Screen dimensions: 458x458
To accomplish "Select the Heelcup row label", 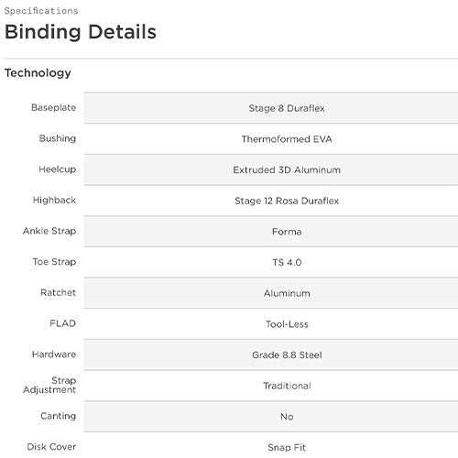I will point(57,169).
